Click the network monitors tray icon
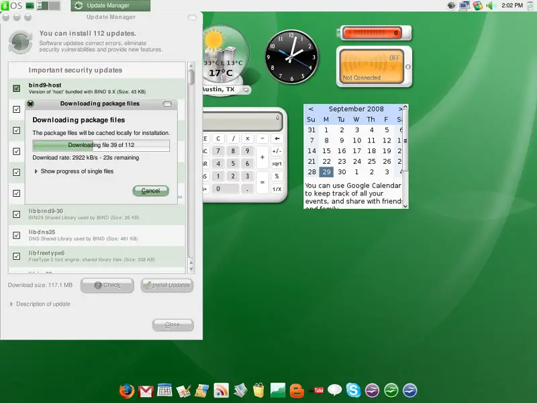 (465, 5)
